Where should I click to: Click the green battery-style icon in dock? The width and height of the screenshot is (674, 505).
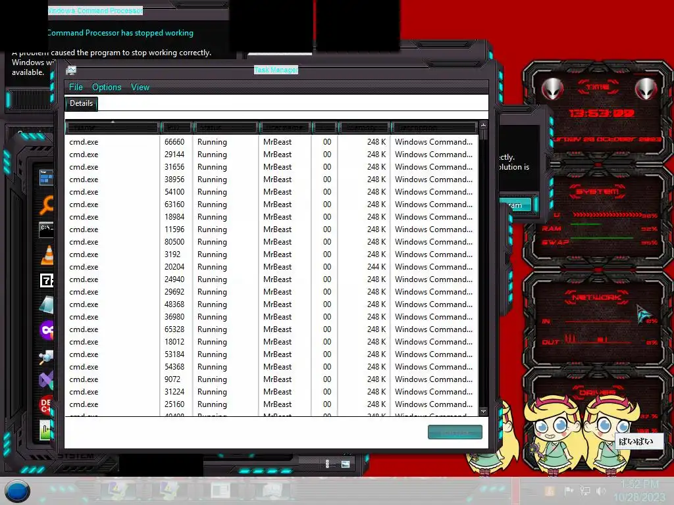(x=45, y=430)
